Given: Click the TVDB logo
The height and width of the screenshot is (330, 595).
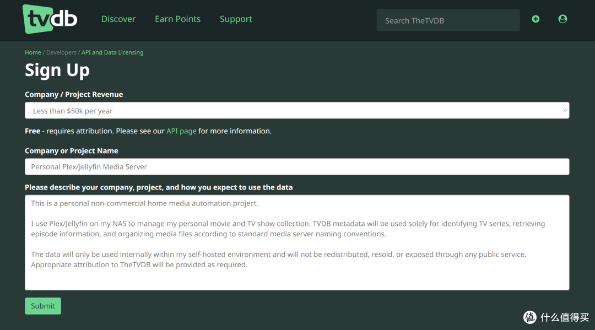Looking at the screenshot, I should click(50, 19).
